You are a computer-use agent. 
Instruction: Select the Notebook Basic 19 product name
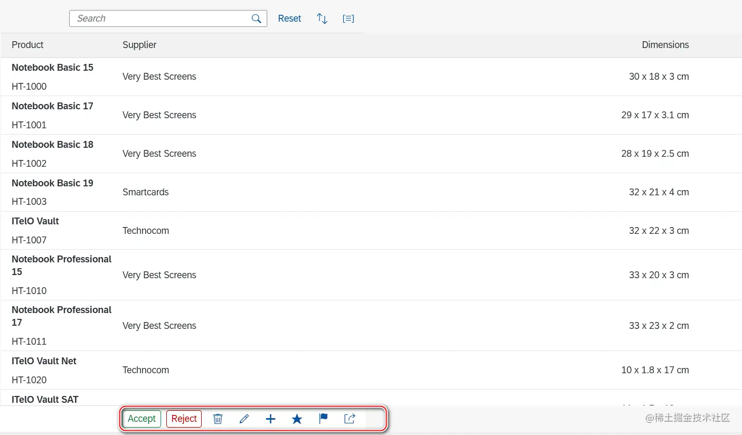(x=52, y=183)
